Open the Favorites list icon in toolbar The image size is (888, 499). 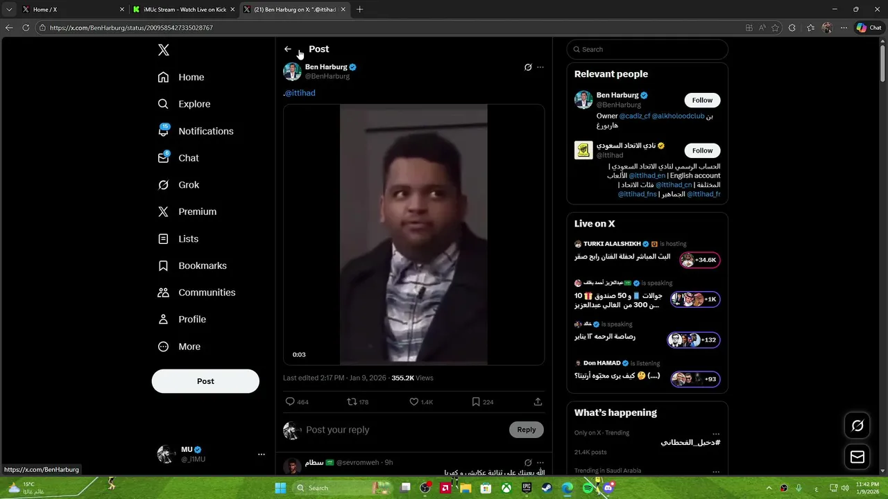click(810, 28)
